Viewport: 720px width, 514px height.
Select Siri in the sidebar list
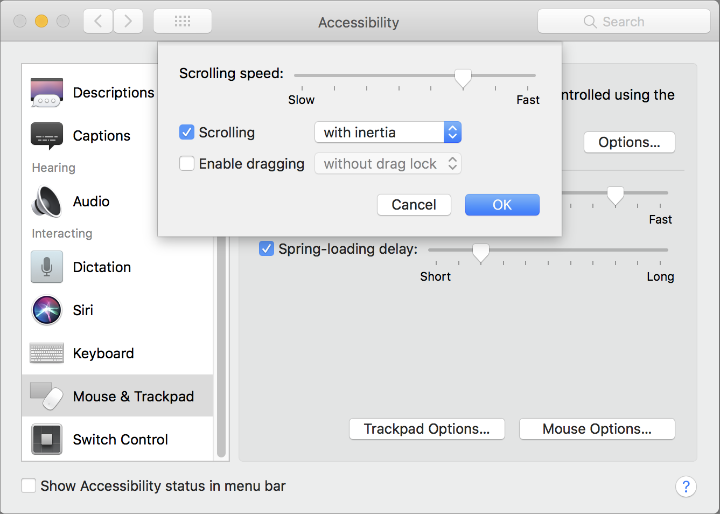[x=83, y=310]
